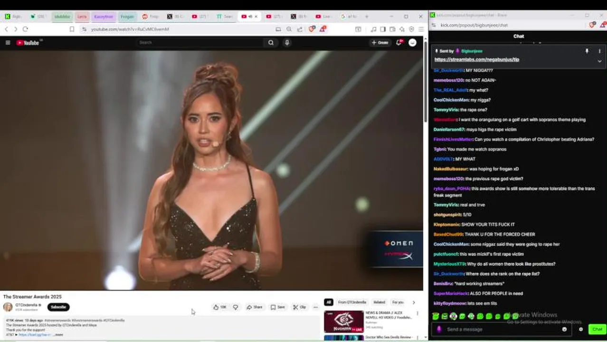Image resolution: width=607 pixels, height=342 pixels.
Task: Click the Doctor Who Sea Devils Review title
Action: coord(388,338)
